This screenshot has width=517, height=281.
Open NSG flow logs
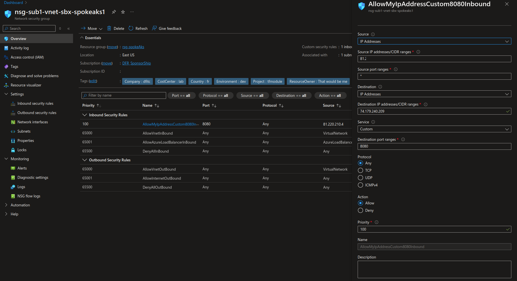click(x=29, y=196)
